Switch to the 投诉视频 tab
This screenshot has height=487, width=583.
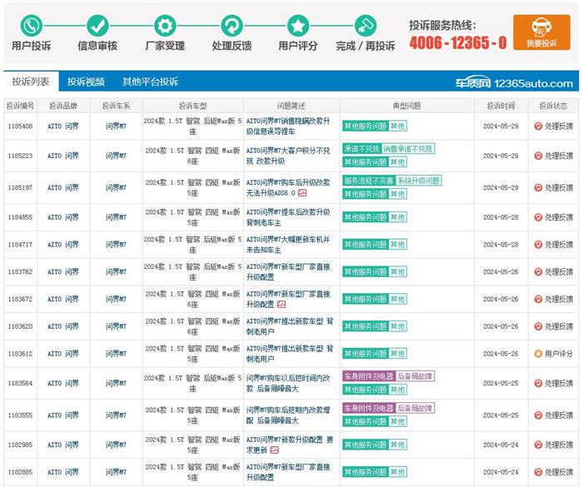[86, 82]
